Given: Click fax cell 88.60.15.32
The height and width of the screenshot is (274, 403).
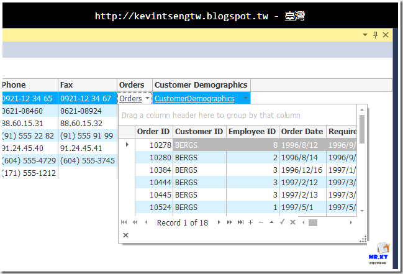Looking at the screenshot, I should (88, 123).
